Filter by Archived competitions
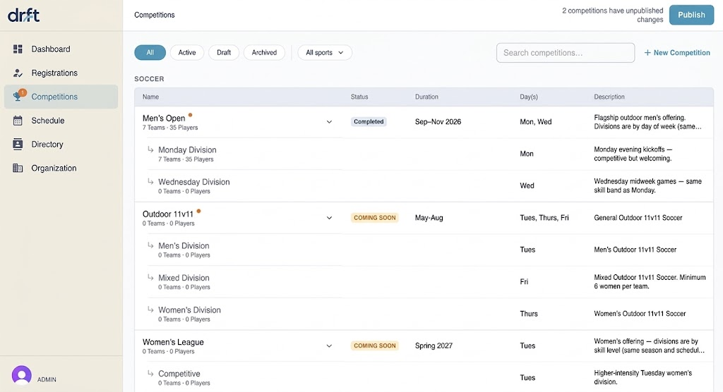Screen dimensions: 723x392 (x=264, y=52)
